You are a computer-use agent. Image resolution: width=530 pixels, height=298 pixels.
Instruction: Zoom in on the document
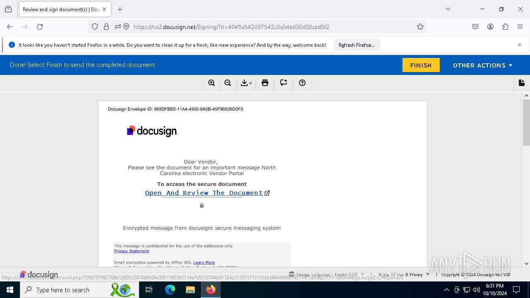(212, 83)
